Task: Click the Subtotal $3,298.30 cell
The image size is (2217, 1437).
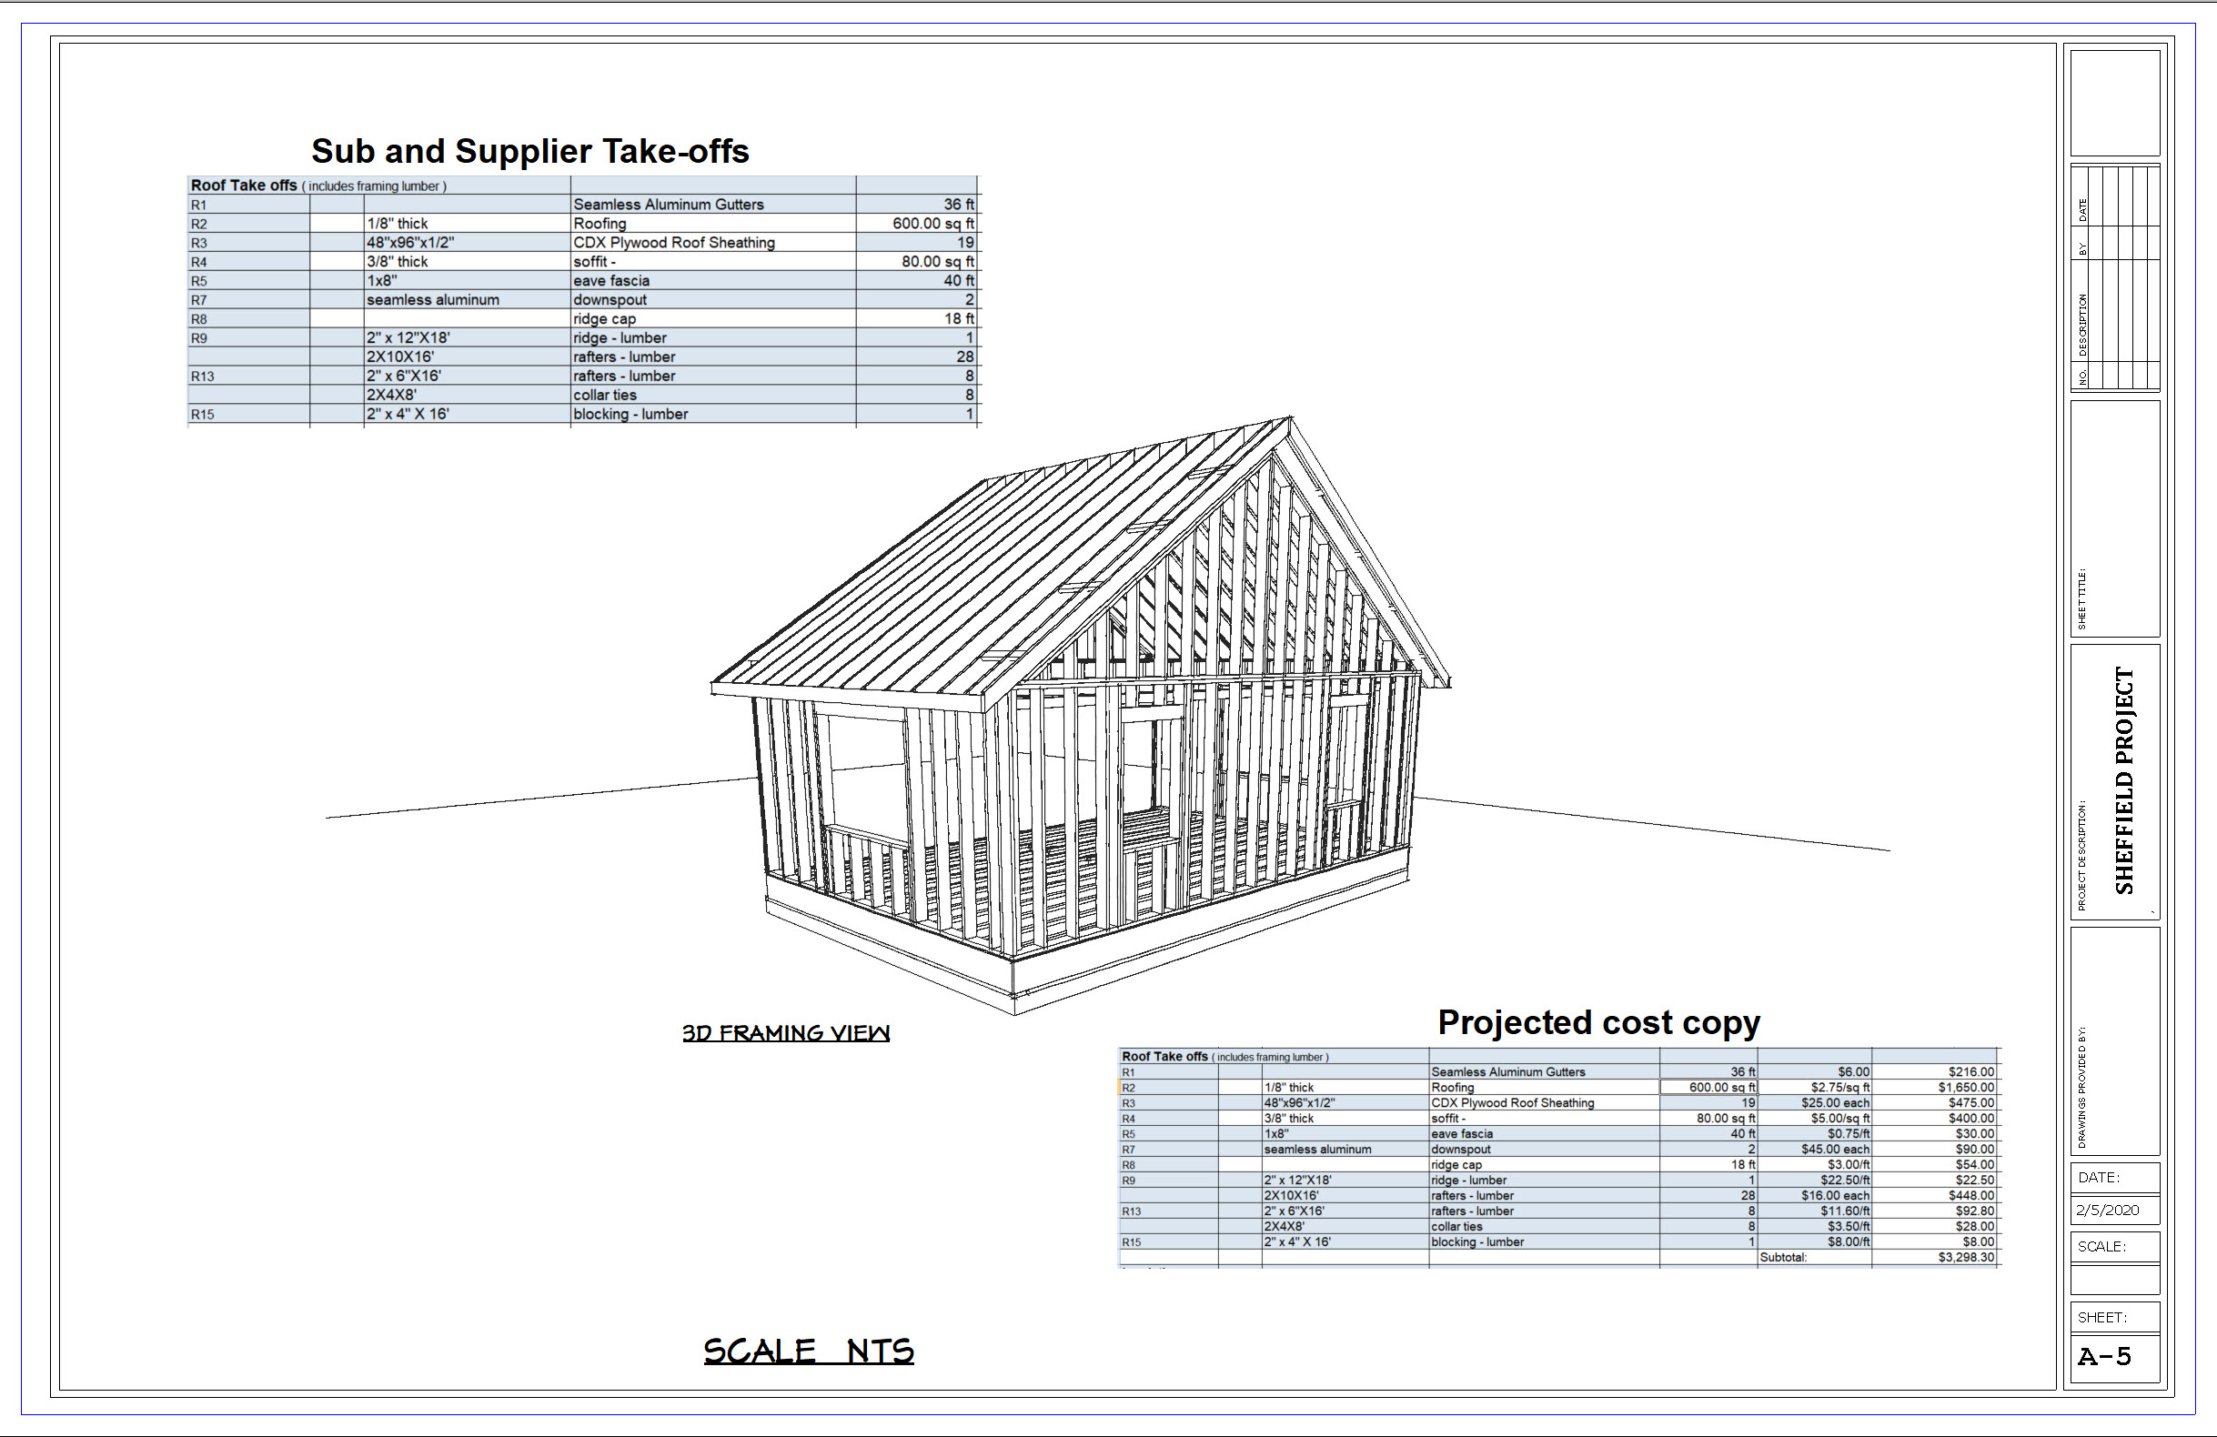Action: 1966,1257
